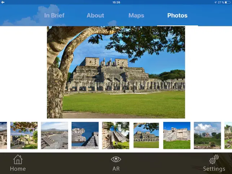Select thumbnail of ruins under autumn tree branches
232x174 pixels.
tap(24, 135)
